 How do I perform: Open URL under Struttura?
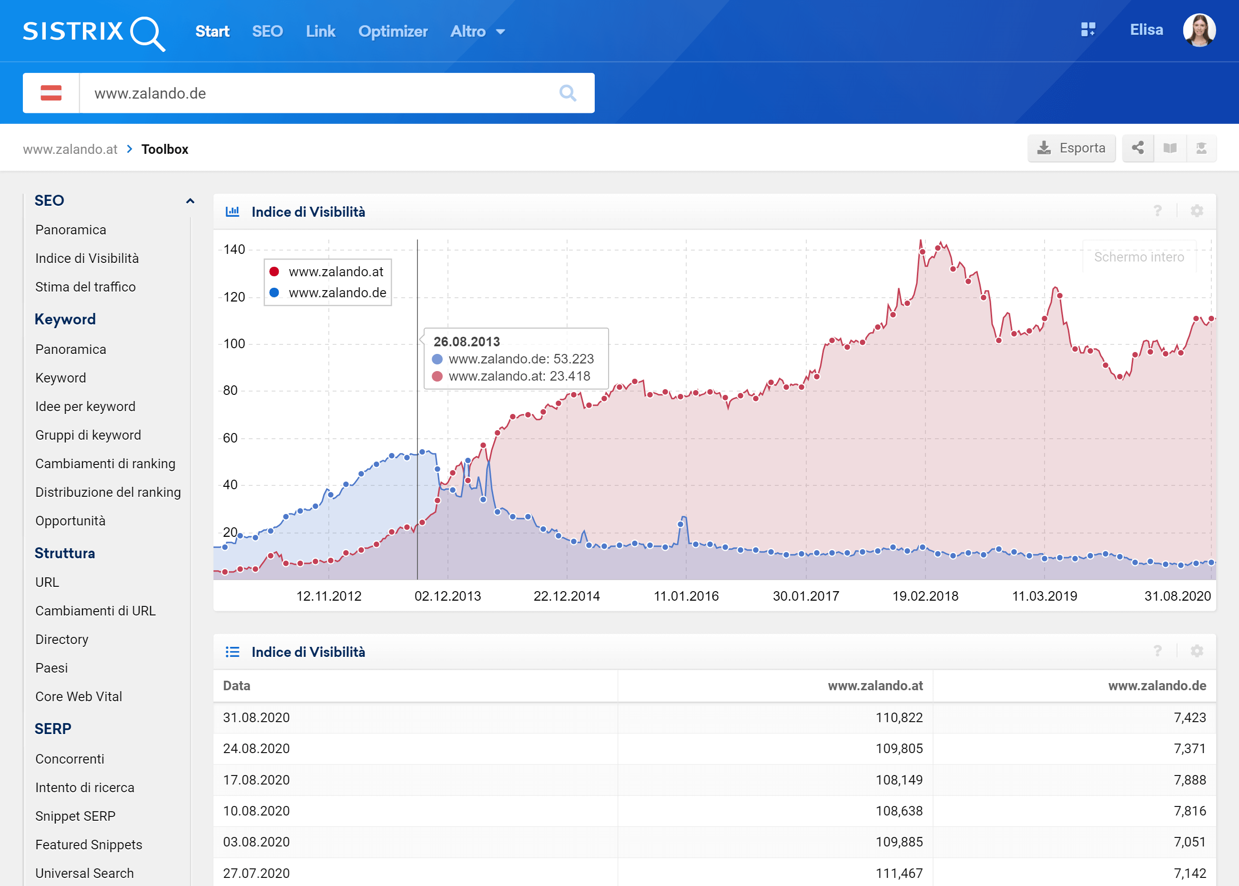click(x=47, y=582)
